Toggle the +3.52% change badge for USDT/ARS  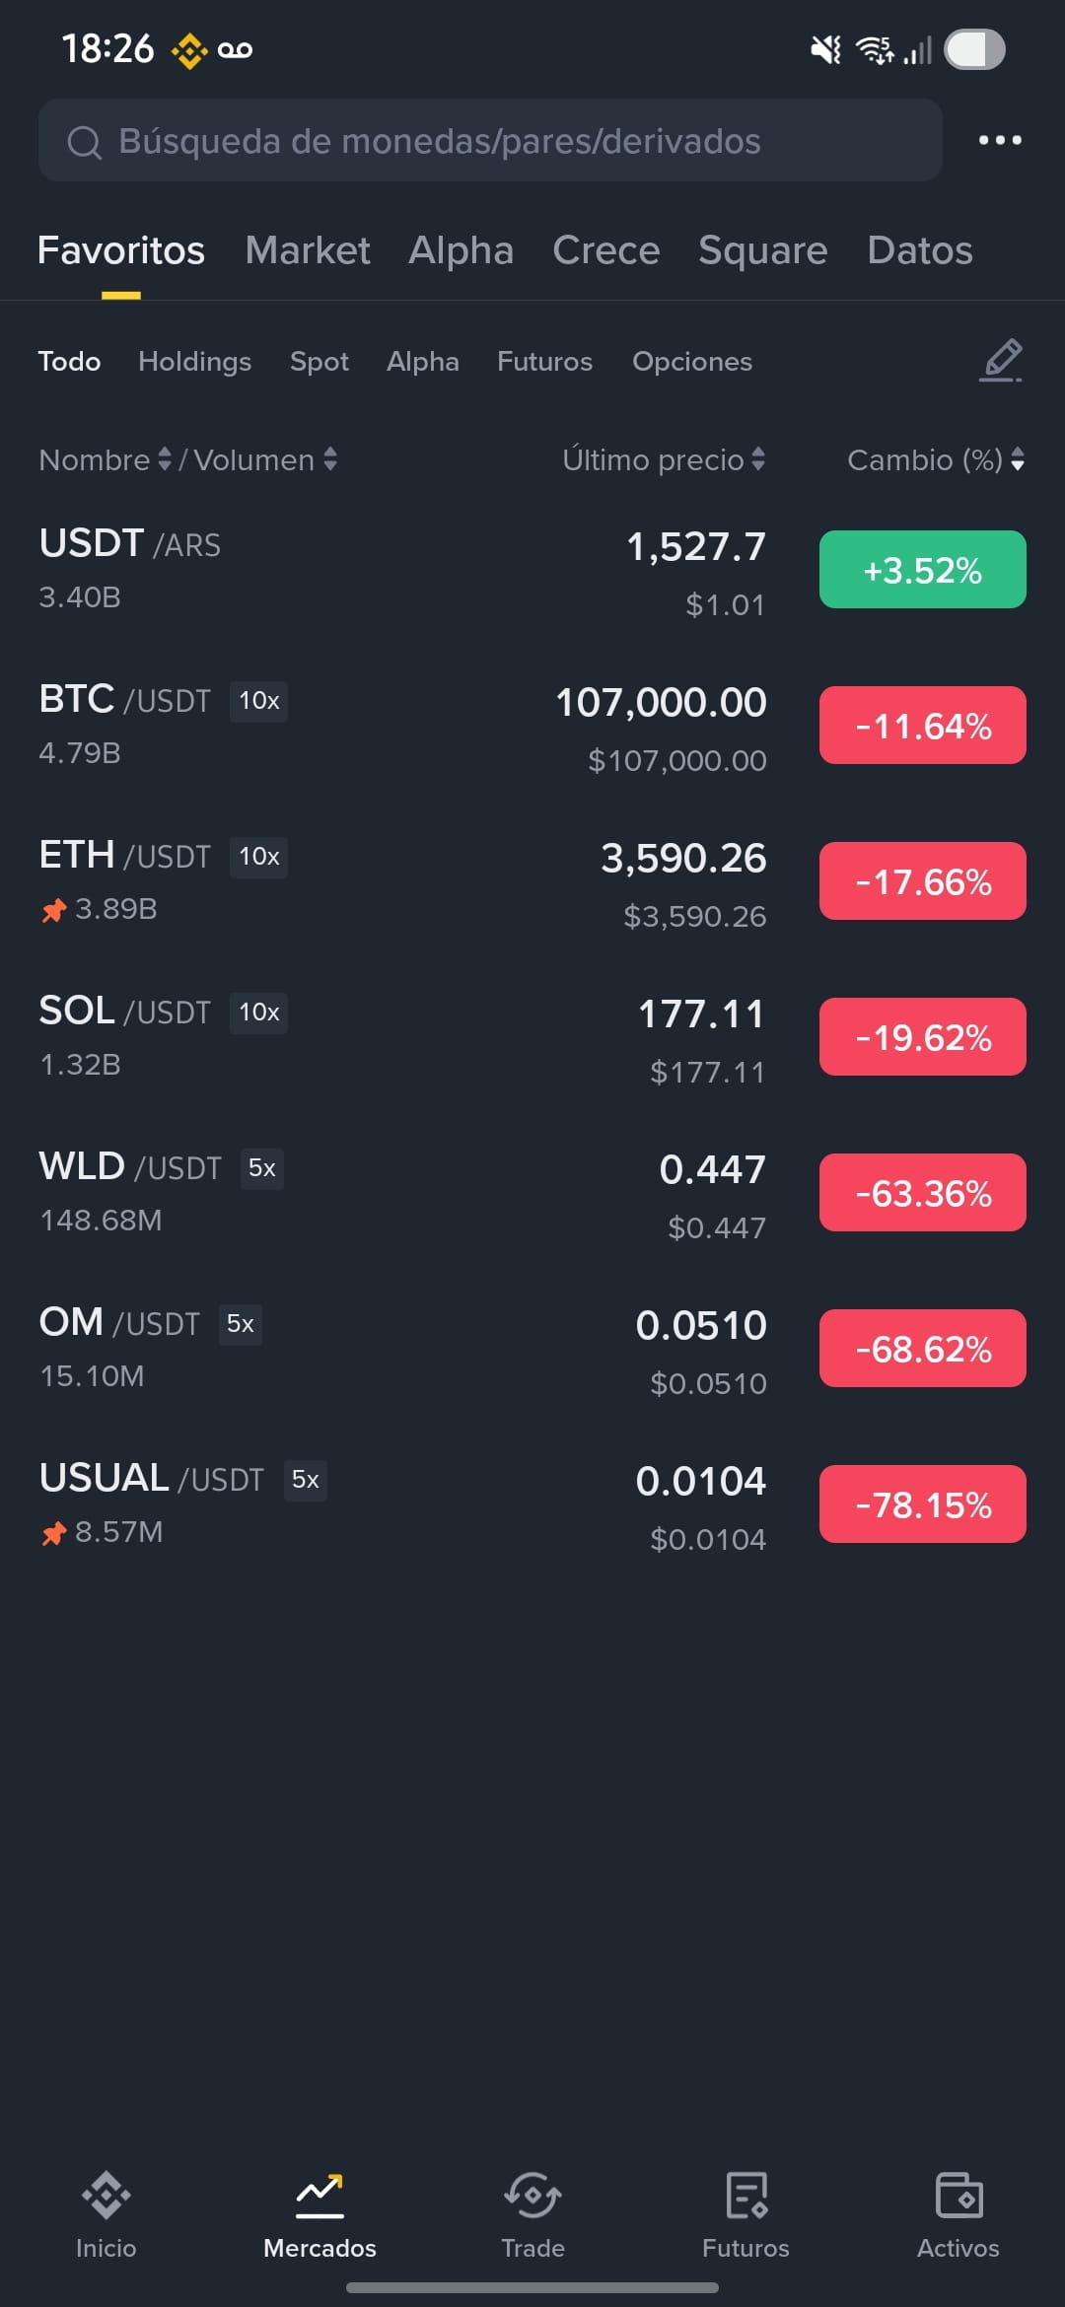tap(922, 570)
